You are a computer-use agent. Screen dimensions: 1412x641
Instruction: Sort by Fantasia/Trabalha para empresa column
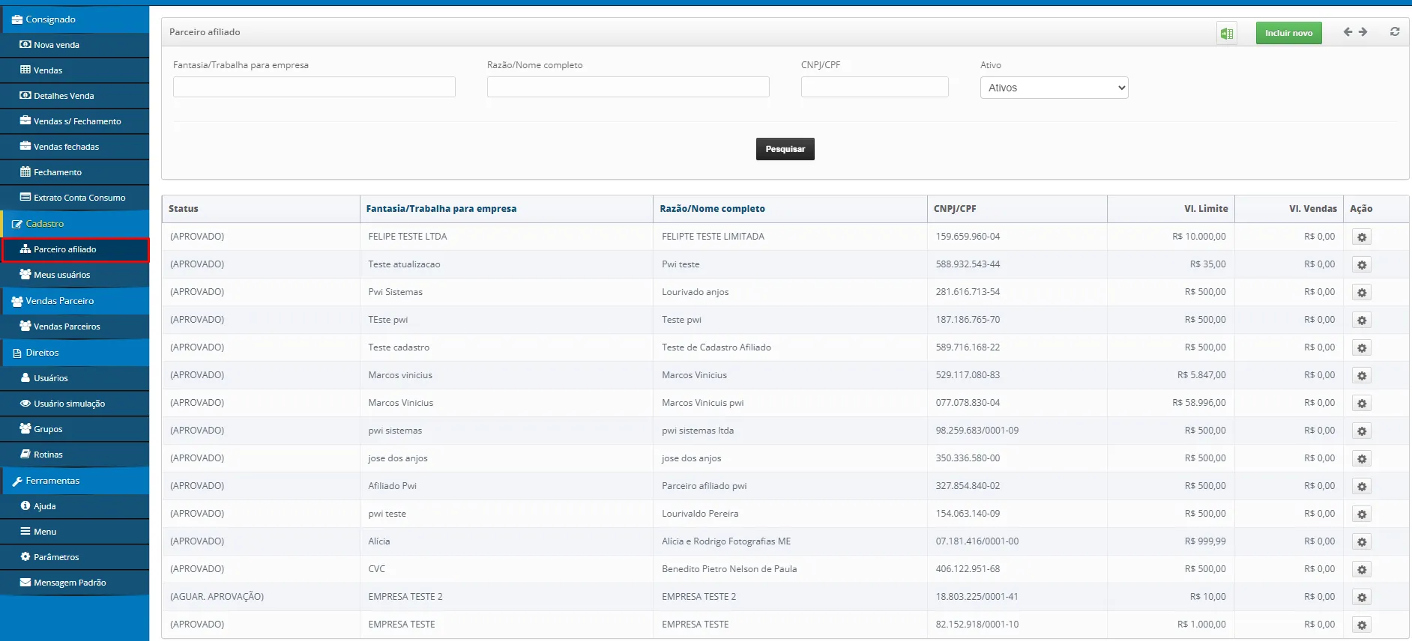pos(441,209)
